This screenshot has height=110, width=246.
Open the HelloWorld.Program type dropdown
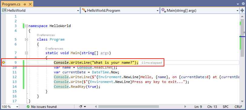158,11
